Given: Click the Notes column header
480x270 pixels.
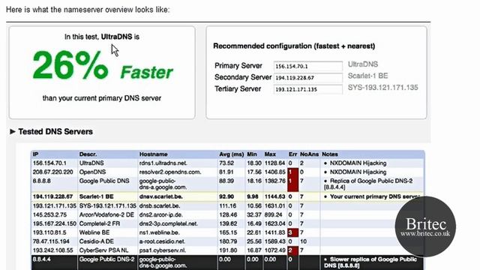Looking at the screenshot, I should 330,154.
